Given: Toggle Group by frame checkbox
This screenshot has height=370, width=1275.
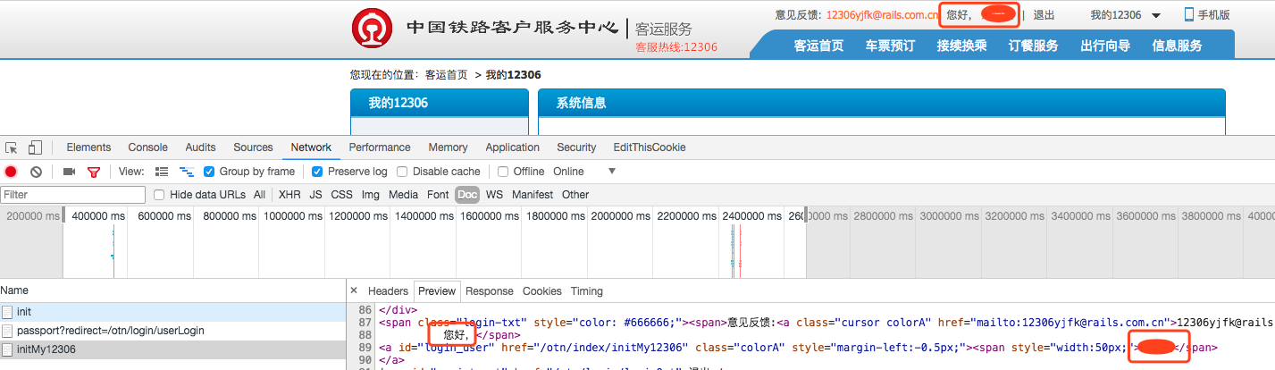Looking at the screenshot, I should (x=209, y=172).
